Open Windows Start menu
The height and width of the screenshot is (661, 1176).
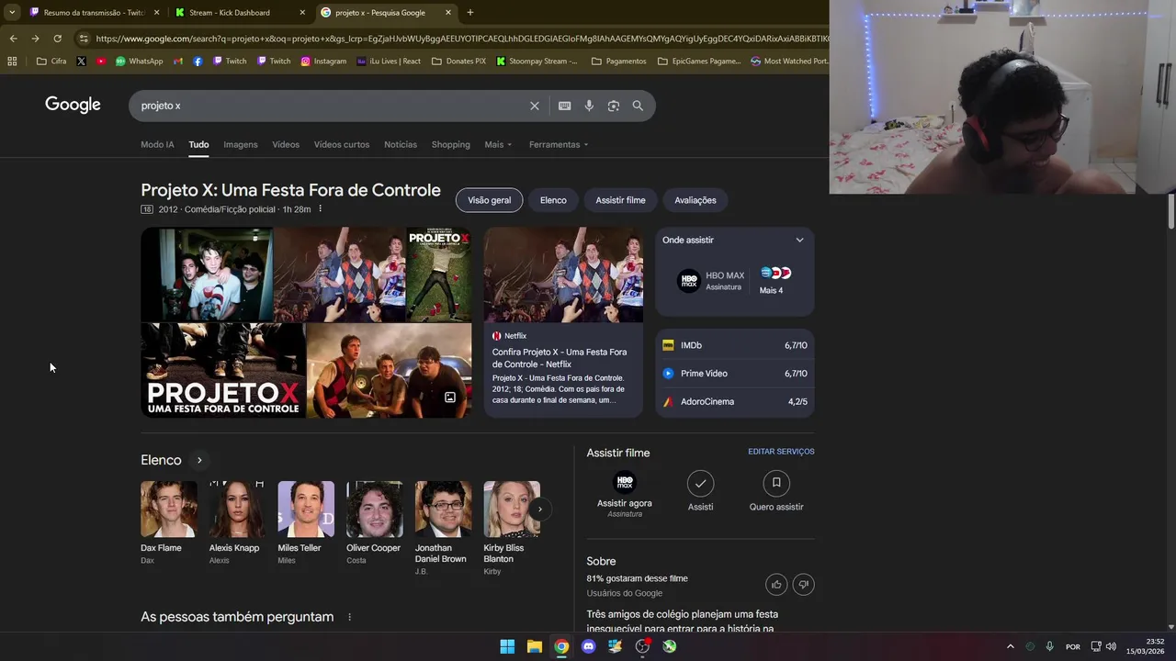tap(507, 646)
